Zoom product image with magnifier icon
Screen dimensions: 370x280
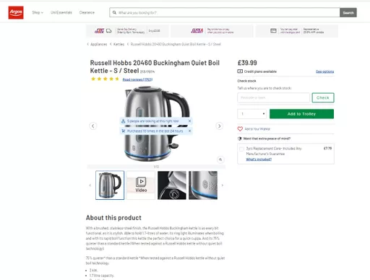click(220, 159)
